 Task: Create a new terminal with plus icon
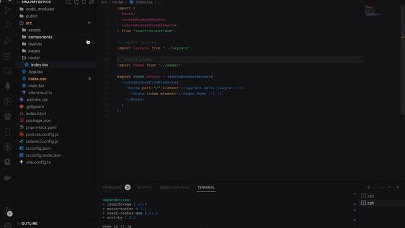(368, 187)
